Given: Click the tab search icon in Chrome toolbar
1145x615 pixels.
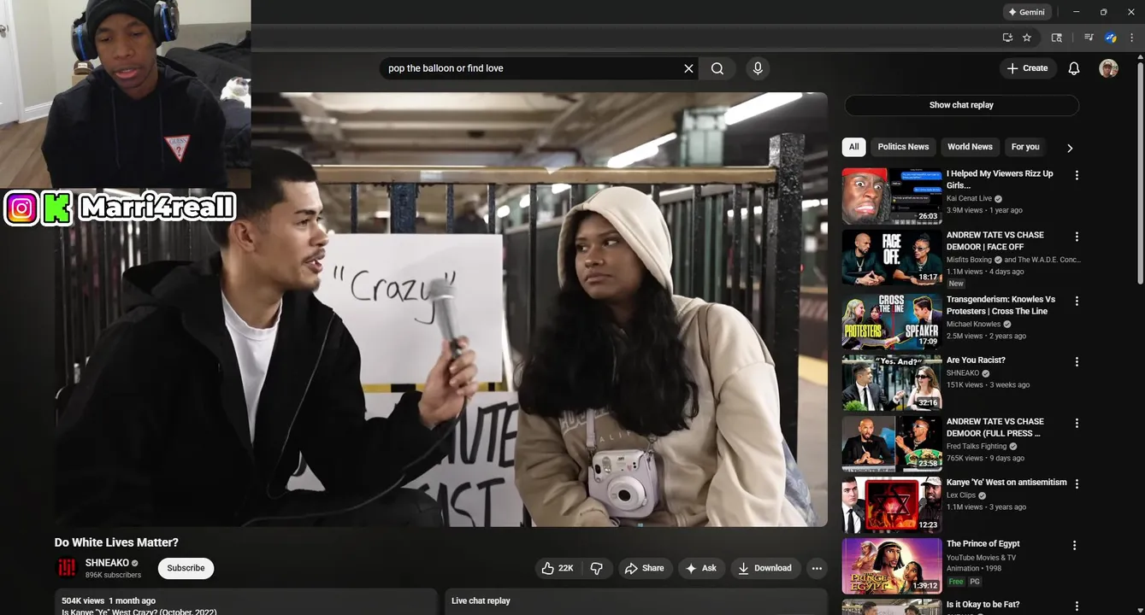Looking at the screenshot, I should click(x=1057, y=38).
